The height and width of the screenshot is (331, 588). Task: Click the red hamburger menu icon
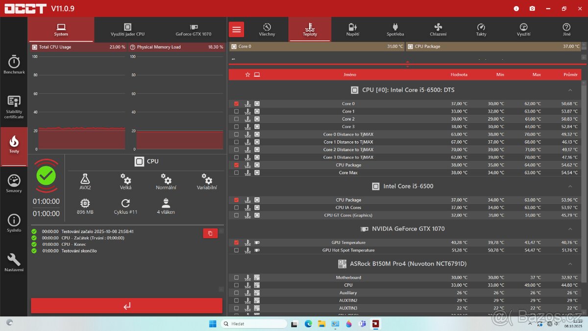pos(236,29)
